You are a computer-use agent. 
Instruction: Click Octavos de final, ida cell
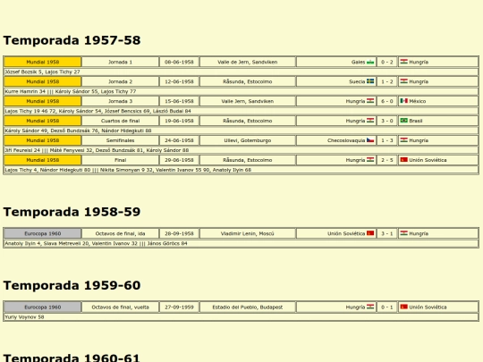120,233
